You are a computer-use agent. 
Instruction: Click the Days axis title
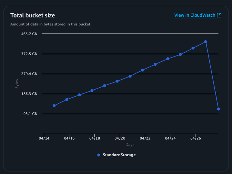130,145
